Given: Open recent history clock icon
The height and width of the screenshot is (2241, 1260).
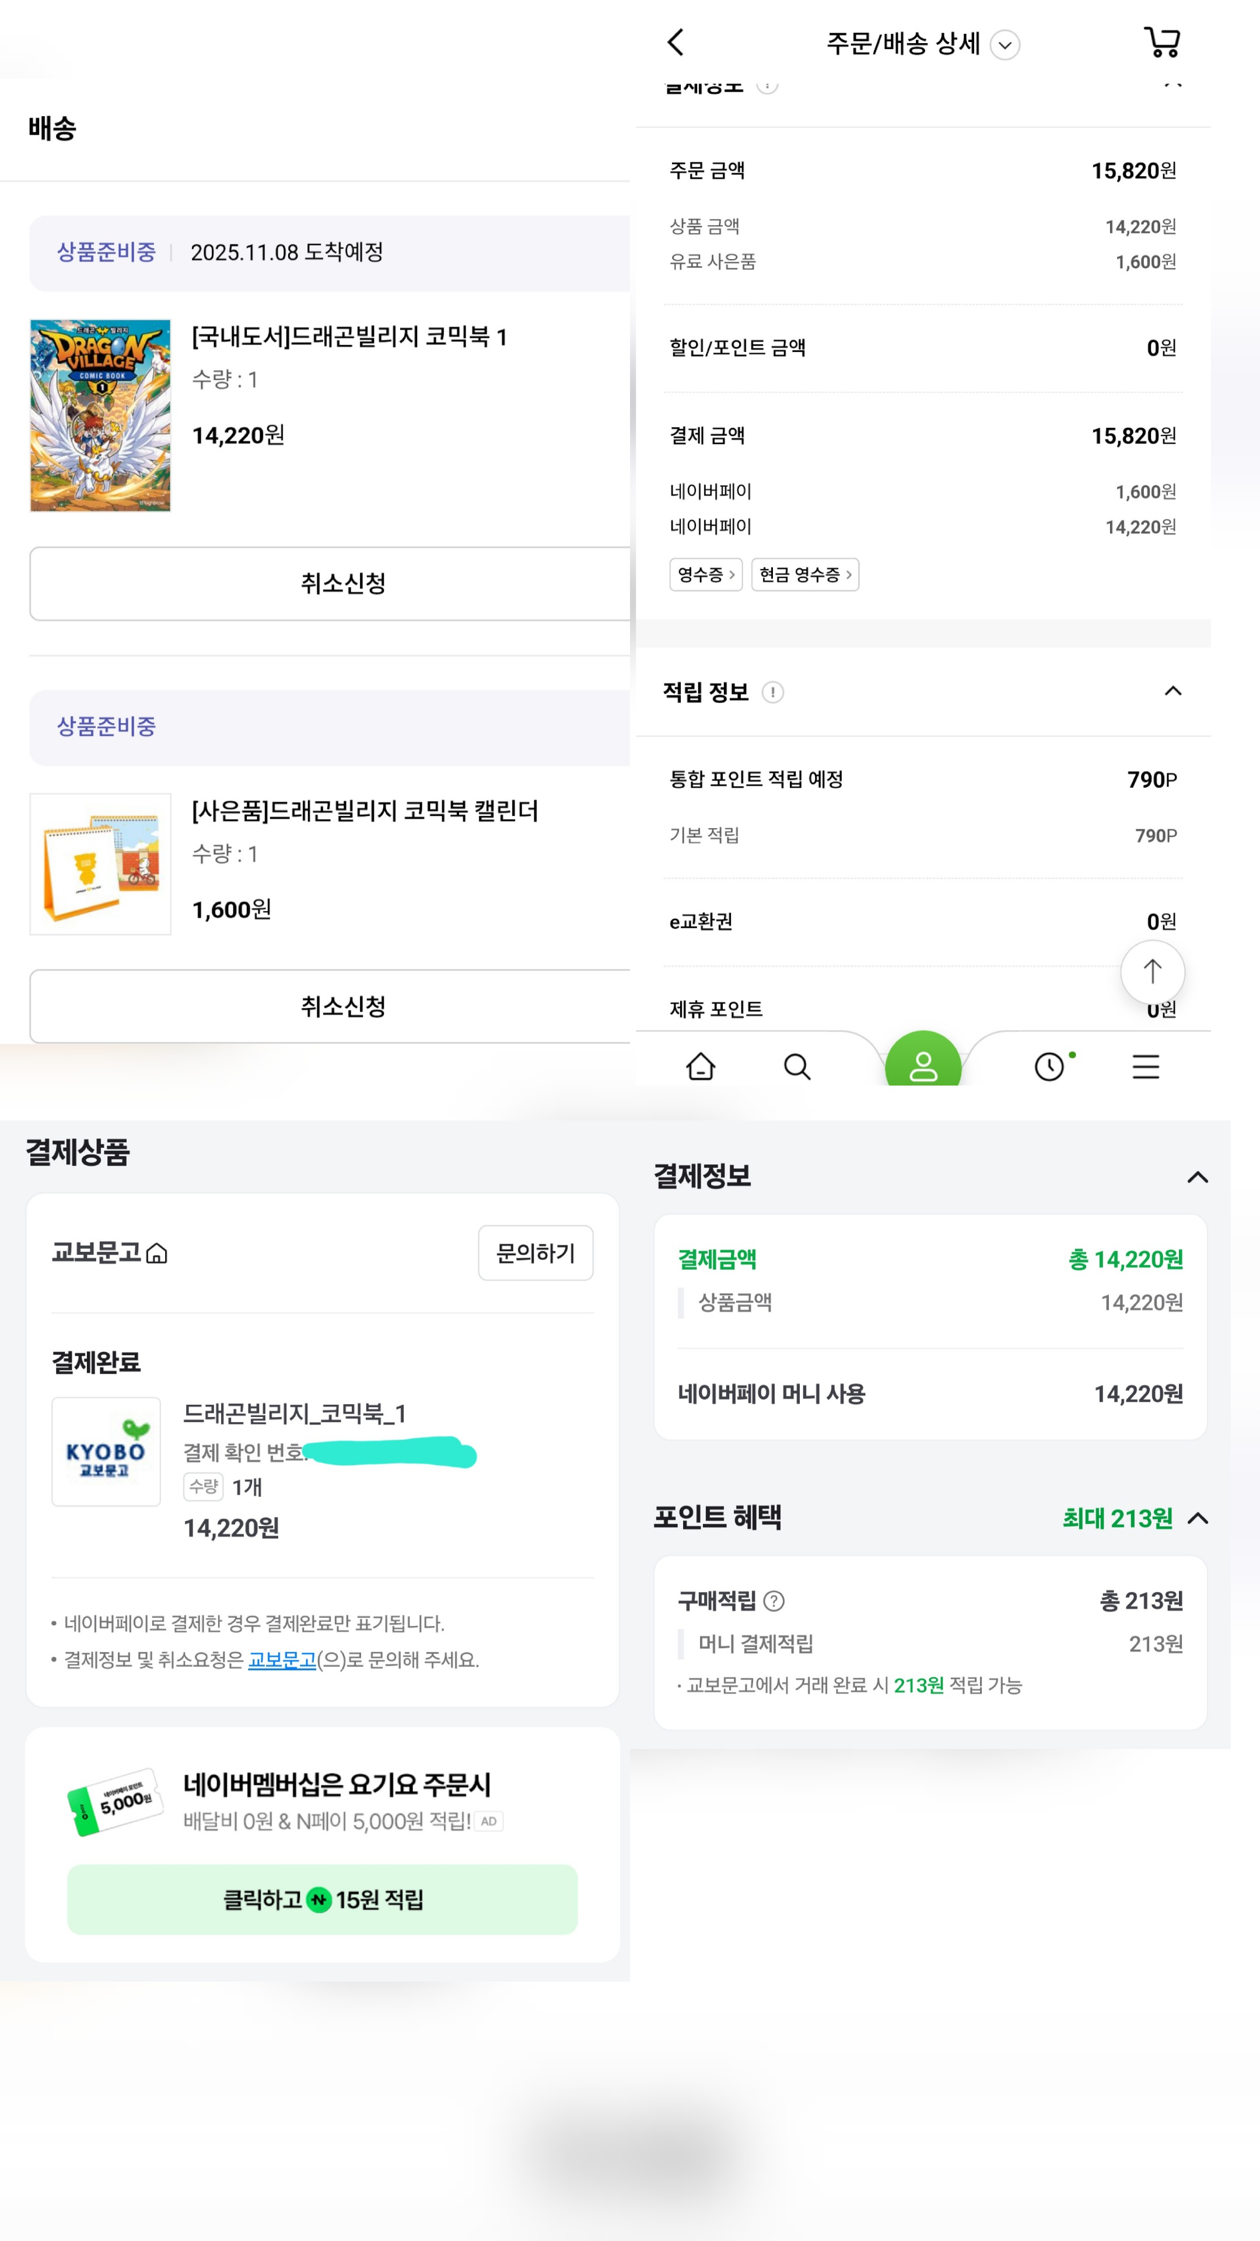Looking at the screenshot, I should point(1049,1066).
